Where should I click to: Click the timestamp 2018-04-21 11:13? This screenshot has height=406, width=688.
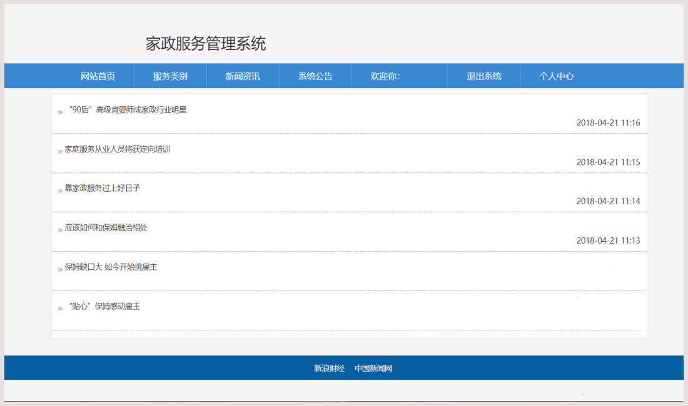coord(608,241)
